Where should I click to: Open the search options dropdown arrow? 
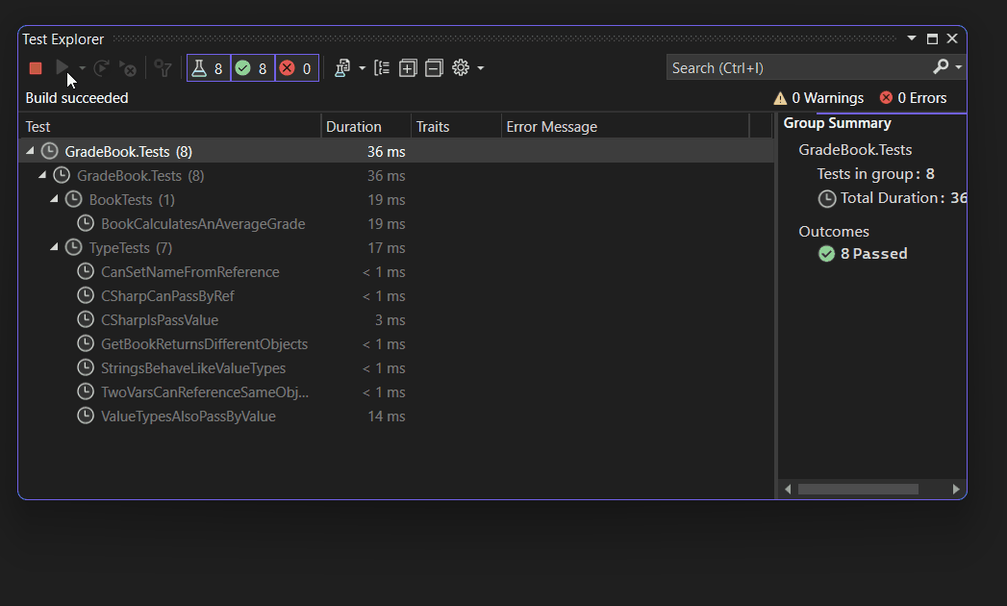(x=958, y=66)
